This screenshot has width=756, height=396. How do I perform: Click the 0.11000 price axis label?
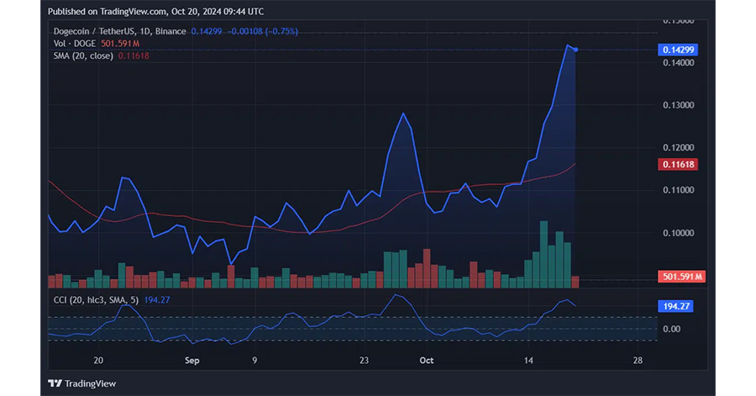point(679,190)
